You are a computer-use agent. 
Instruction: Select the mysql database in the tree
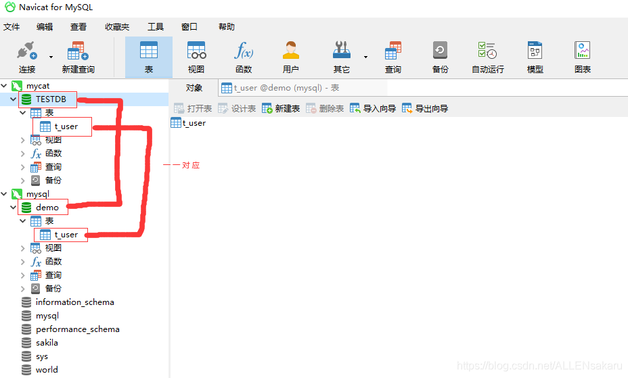(x=47, y=316)
